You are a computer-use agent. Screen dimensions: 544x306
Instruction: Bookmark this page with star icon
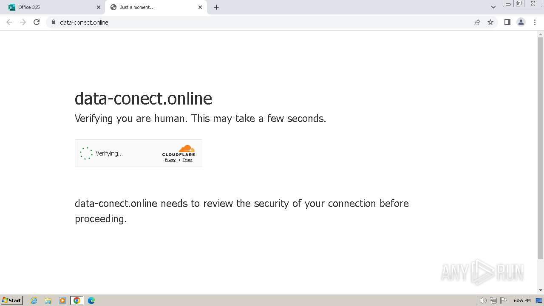pyautogui.click(x=490, y=22)
